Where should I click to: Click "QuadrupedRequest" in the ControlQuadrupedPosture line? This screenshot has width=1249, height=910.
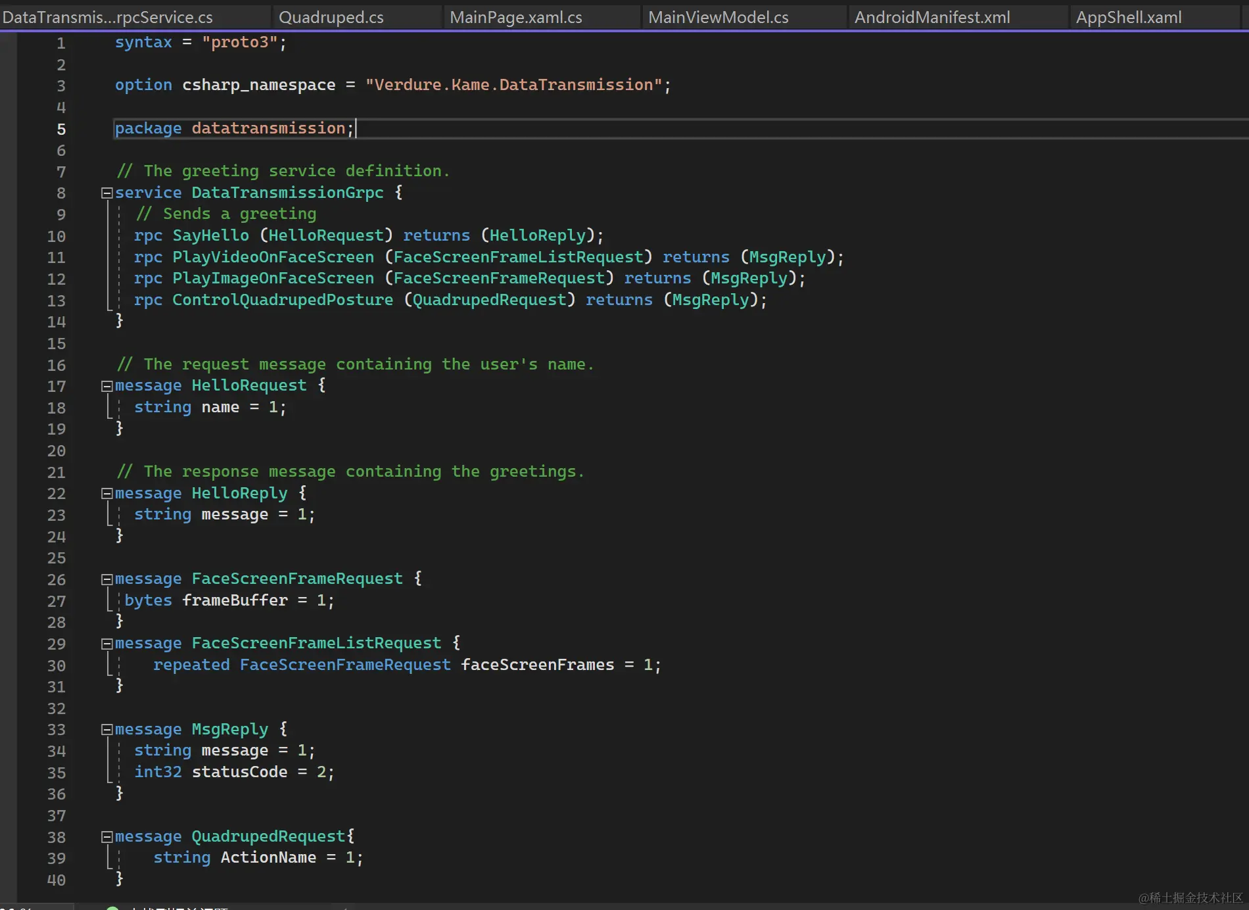489,300
